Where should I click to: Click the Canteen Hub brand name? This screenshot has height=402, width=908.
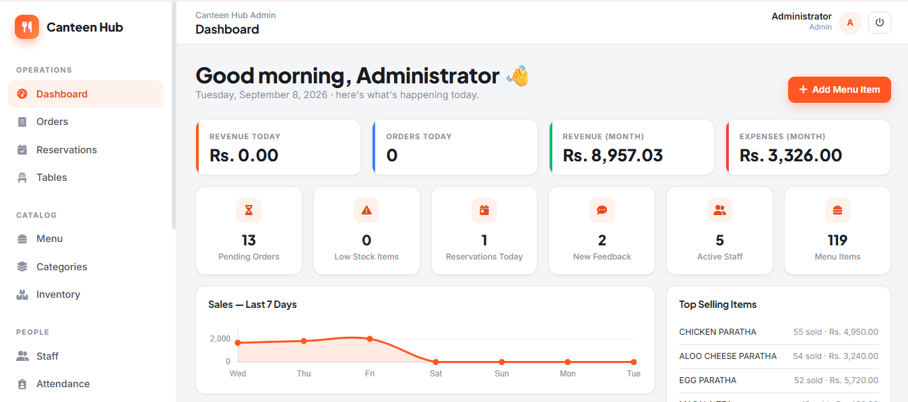click(85, 28)
